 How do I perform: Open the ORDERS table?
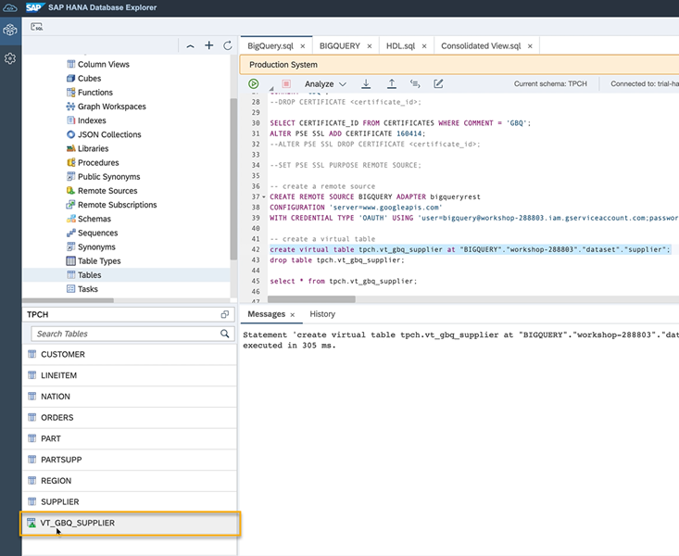[x=130, y=418]
